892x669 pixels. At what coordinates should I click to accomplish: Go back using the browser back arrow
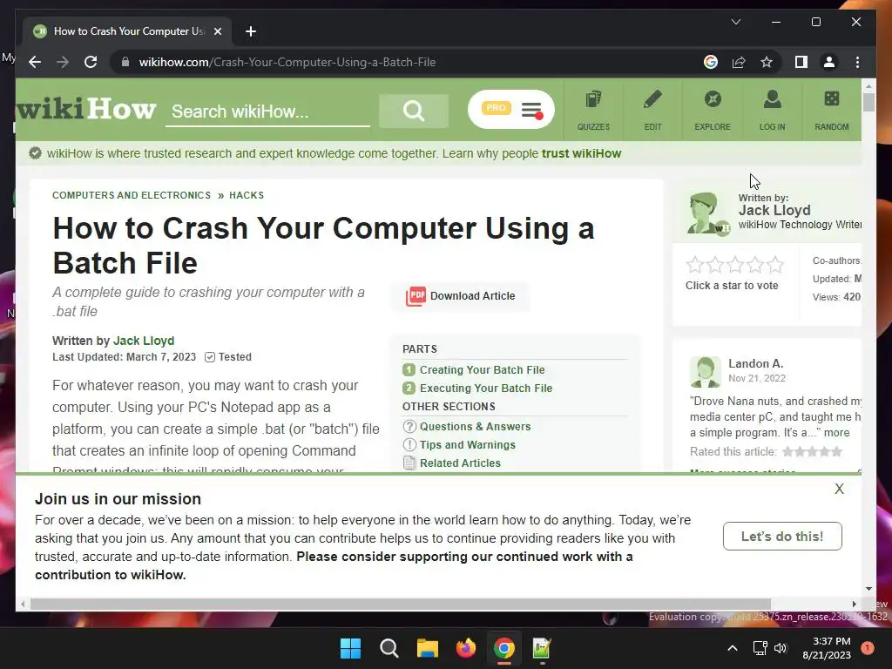coord(35,62)
